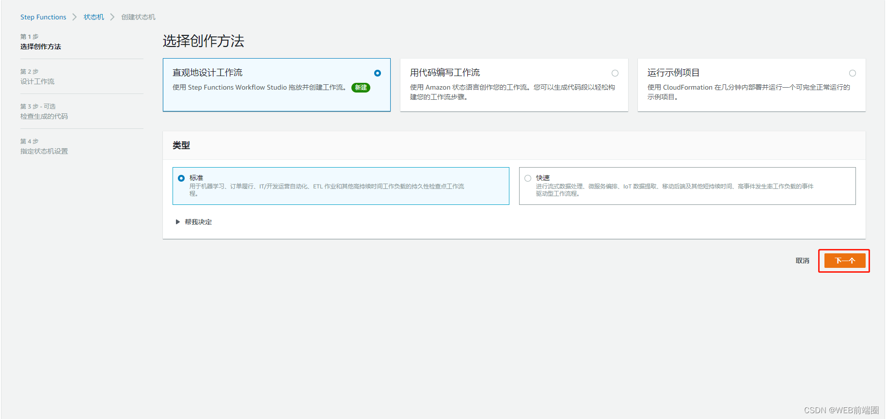886x419 pixels.
Task: Choose the 标准 type radio button
Action: point(181,178)
